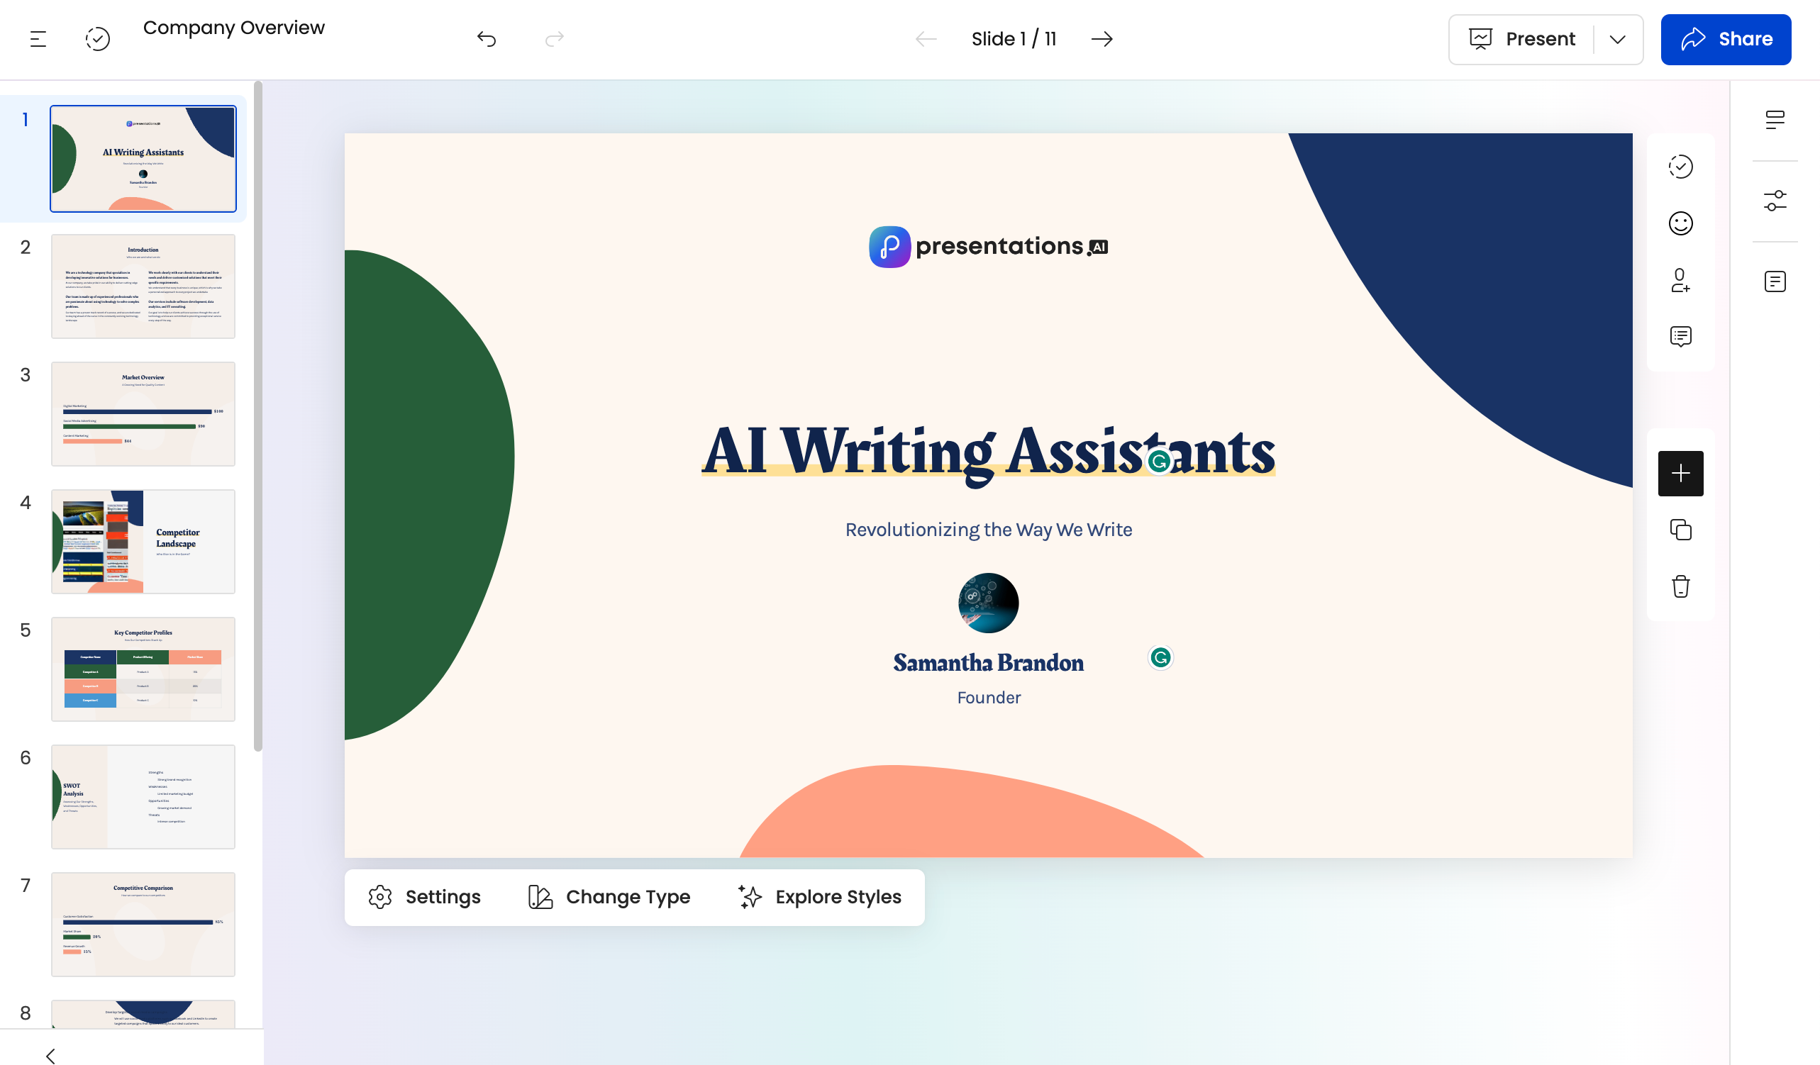Click the filter/settings sliders icon
Viewport: 1820px width, 1065px height.
[x=1775, y=201]
